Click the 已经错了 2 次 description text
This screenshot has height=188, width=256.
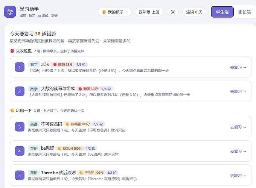(109, 95)
